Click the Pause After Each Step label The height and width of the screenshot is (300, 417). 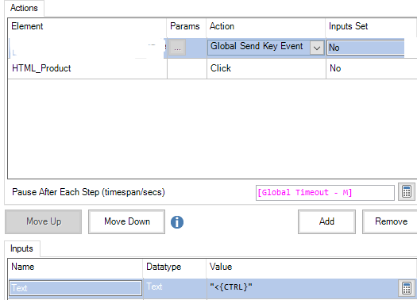pyautogui.click(x=88, y=192)
